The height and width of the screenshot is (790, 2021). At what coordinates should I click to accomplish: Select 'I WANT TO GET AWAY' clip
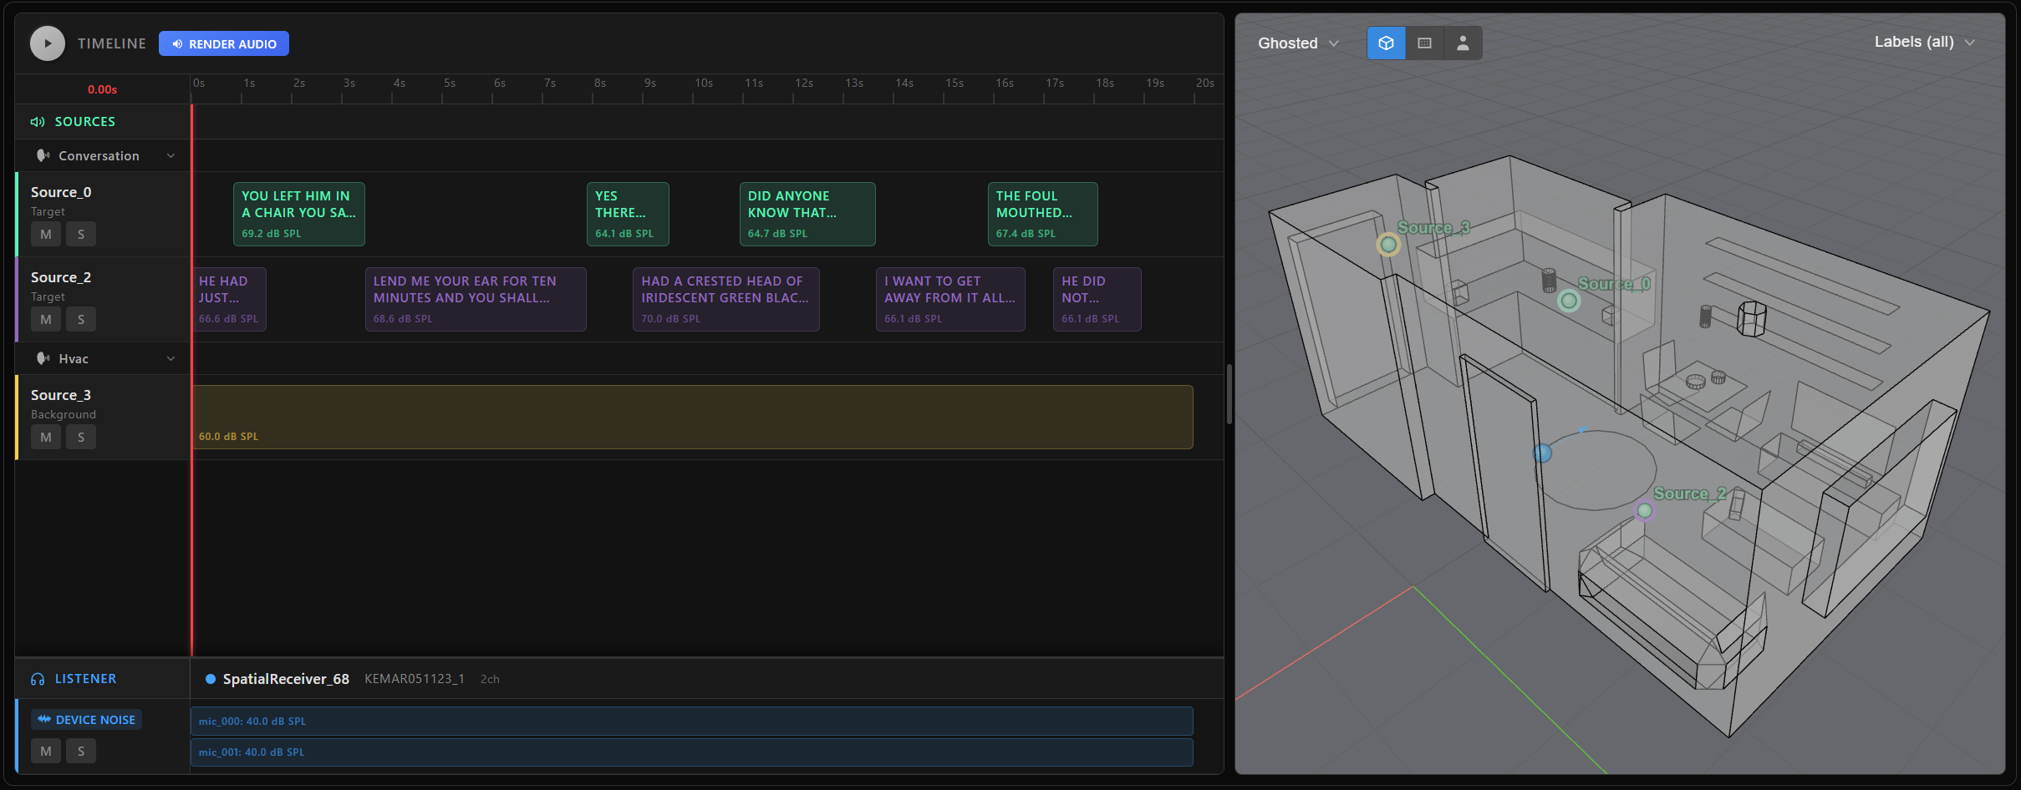950,299
